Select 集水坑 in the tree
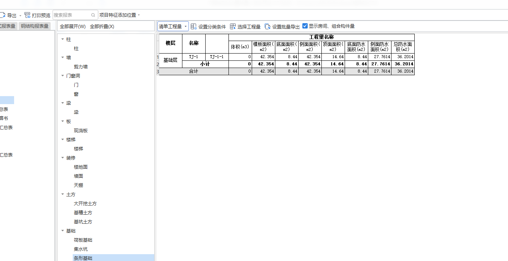 point(81,249)
